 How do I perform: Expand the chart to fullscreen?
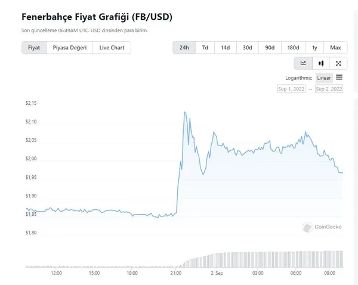tap(338, 63)
